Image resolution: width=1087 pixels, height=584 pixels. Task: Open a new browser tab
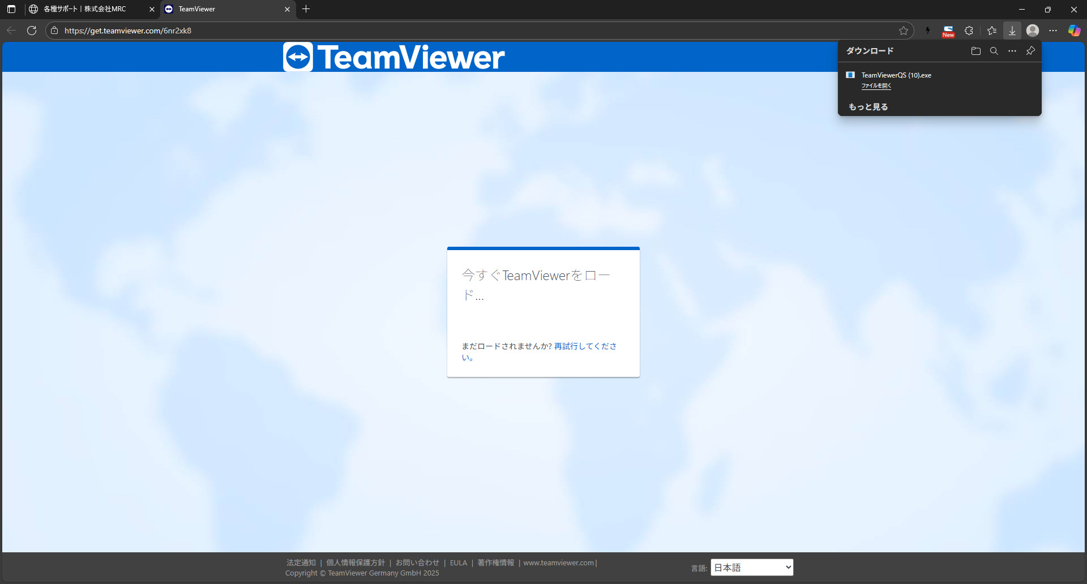tap(306, 9)
